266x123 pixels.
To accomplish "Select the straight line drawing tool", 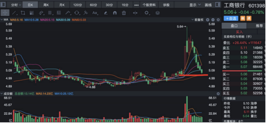I will [x=15, y=13].
